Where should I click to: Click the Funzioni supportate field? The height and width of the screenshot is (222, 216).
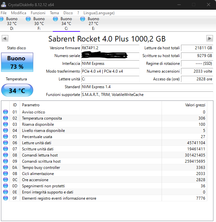click(147, 95)
